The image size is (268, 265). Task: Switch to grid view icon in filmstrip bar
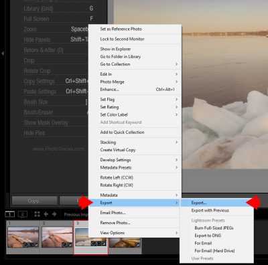click(37, 214)
